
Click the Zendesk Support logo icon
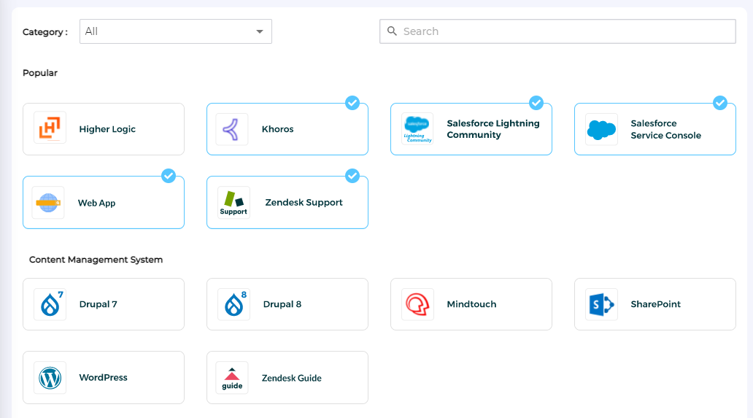tap(233, 203)
